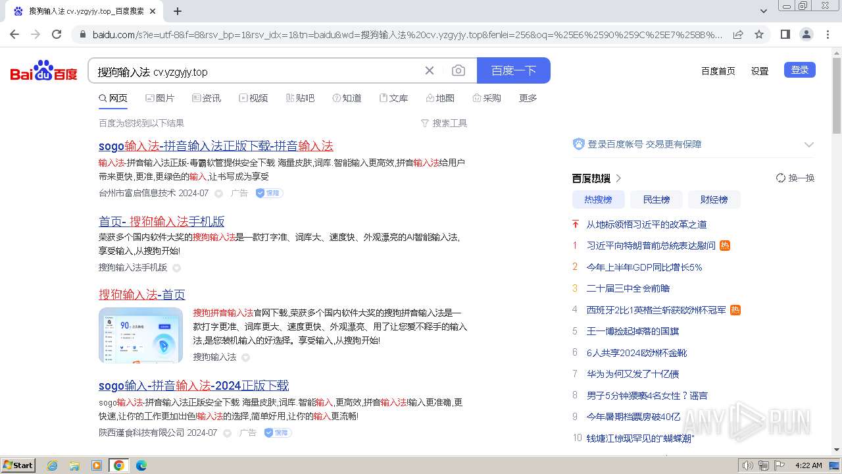Open 搜索工具 filter

(x=444, y=123)
